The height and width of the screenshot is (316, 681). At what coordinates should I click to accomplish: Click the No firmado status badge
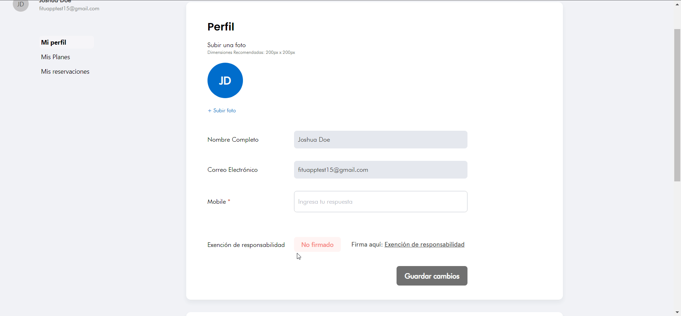pos(317,244)
